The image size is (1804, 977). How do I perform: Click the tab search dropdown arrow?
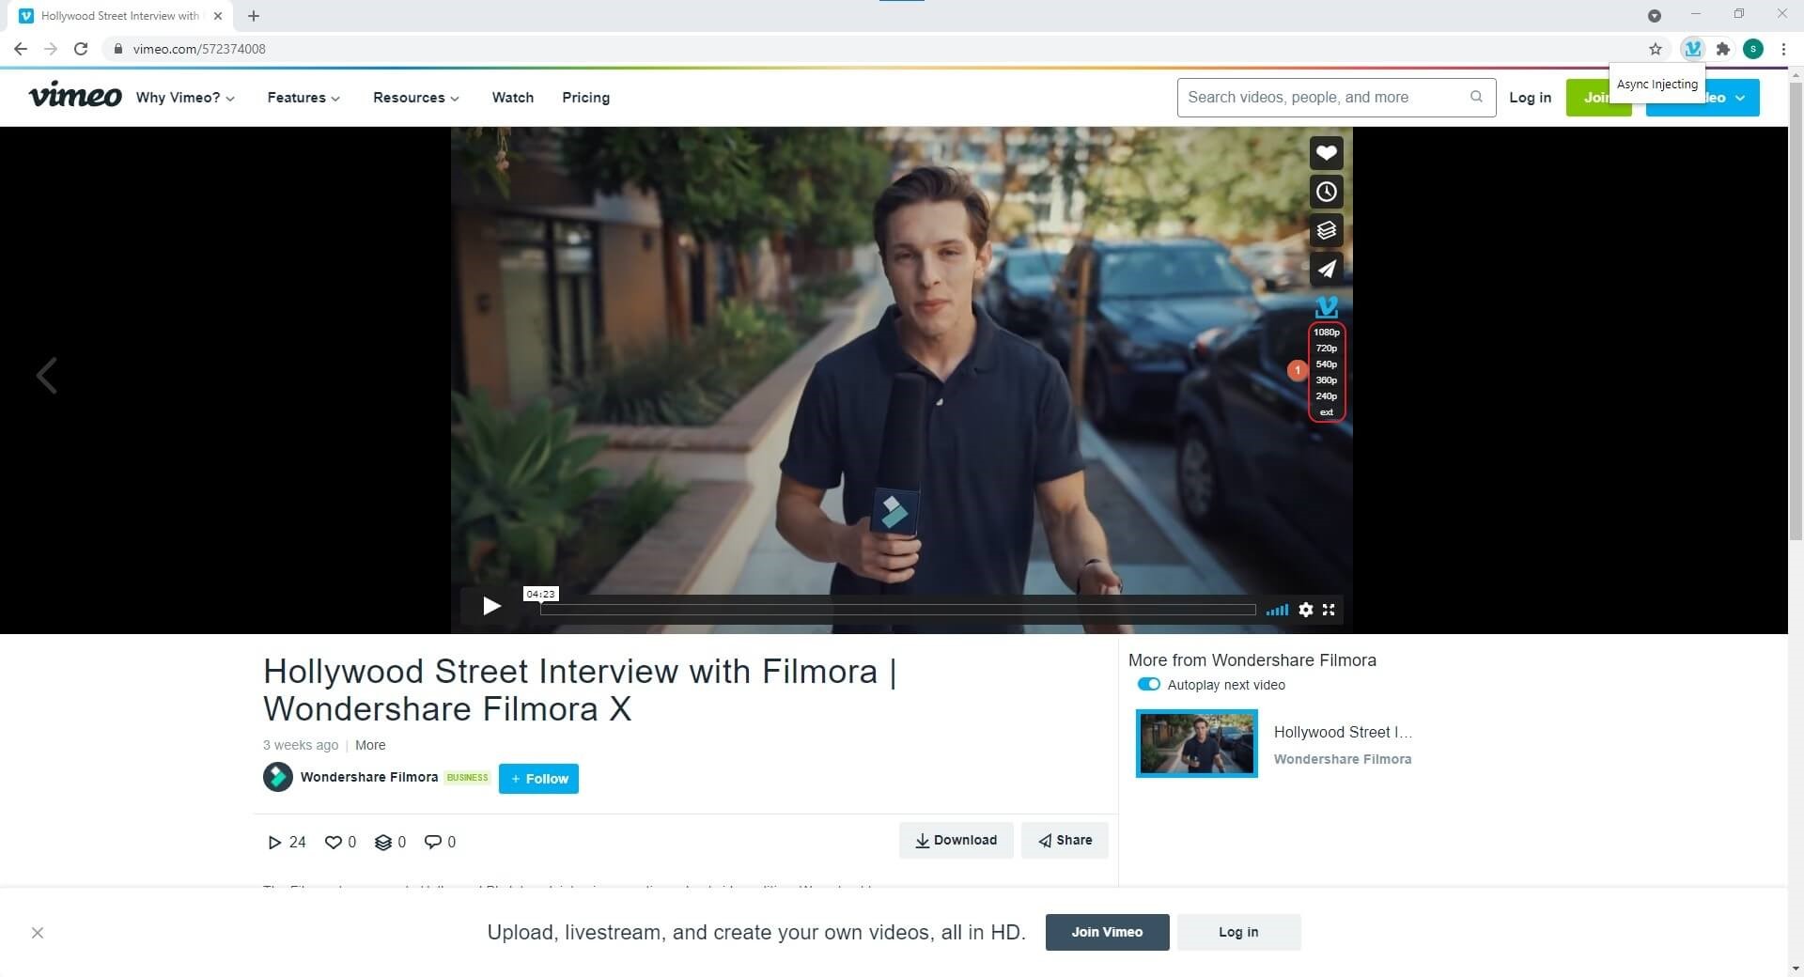[1655, 16]
